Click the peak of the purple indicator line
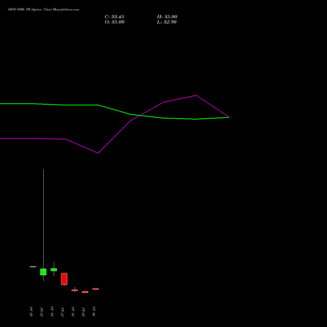 [x=196, y=95]
